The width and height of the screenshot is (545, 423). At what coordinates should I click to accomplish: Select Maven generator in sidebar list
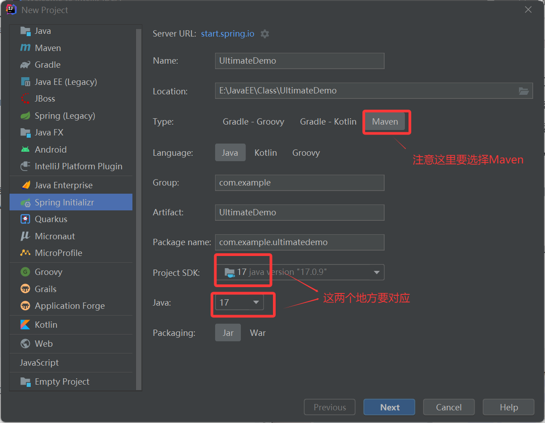pyautogui.click(x=71, y=48)
